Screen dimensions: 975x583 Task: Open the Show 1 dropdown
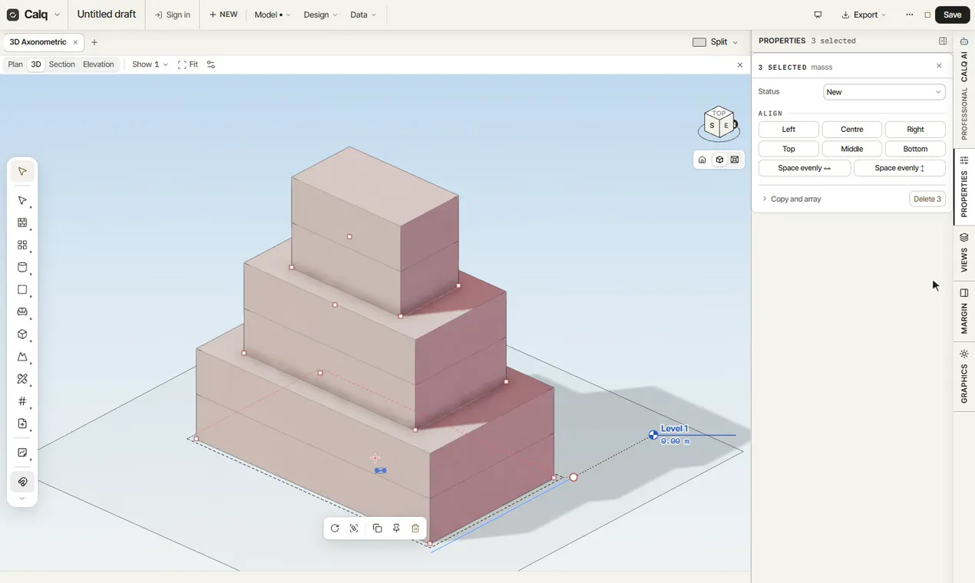150,64
